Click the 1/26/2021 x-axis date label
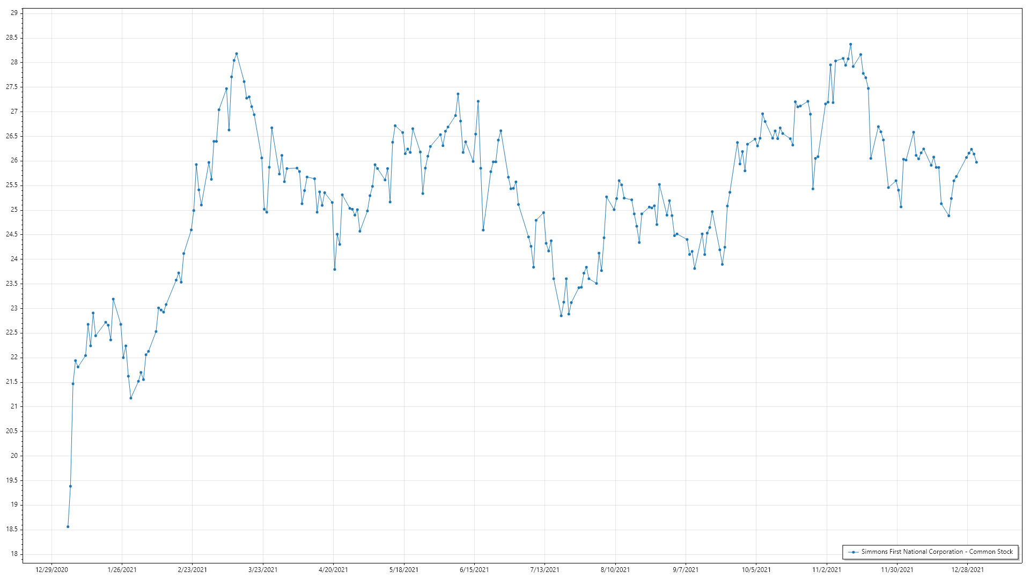 [122, 569]
